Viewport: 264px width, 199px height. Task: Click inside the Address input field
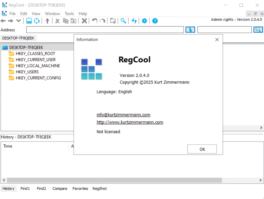(x=105, y=30)
